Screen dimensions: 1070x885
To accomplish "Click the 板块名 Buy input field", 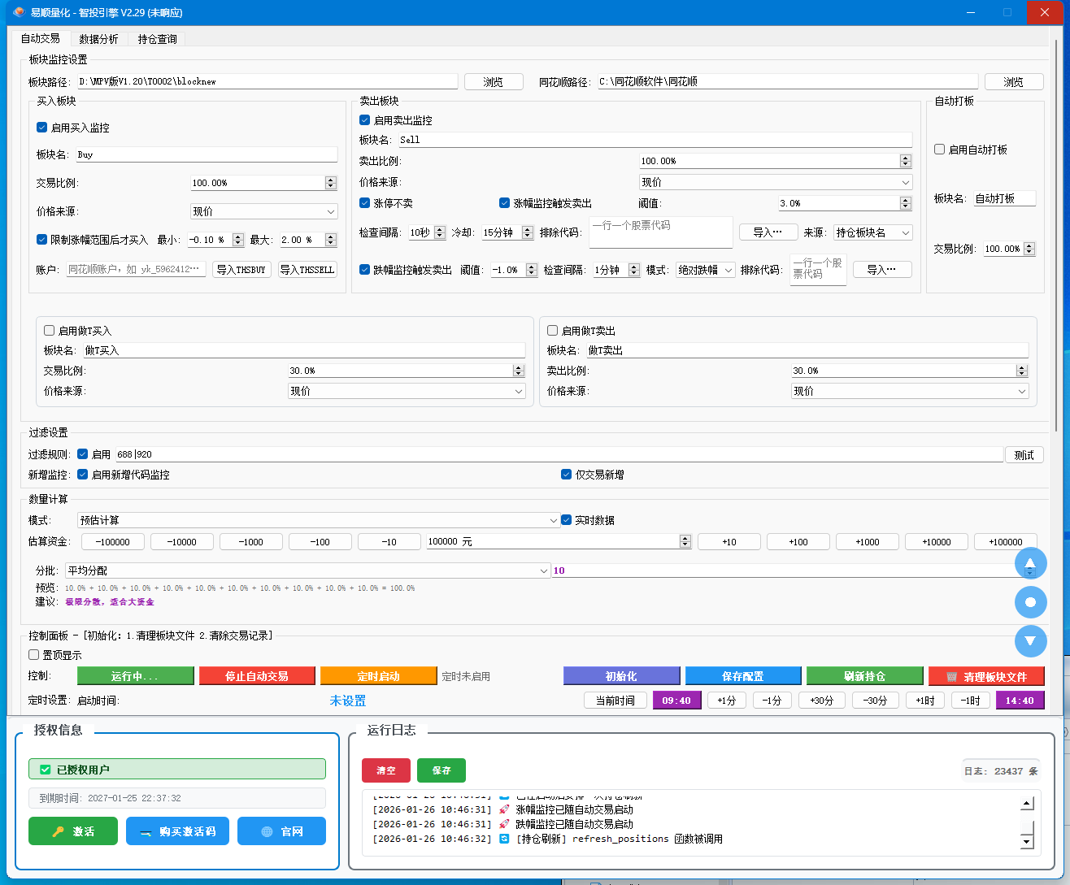I will point(206,154).
